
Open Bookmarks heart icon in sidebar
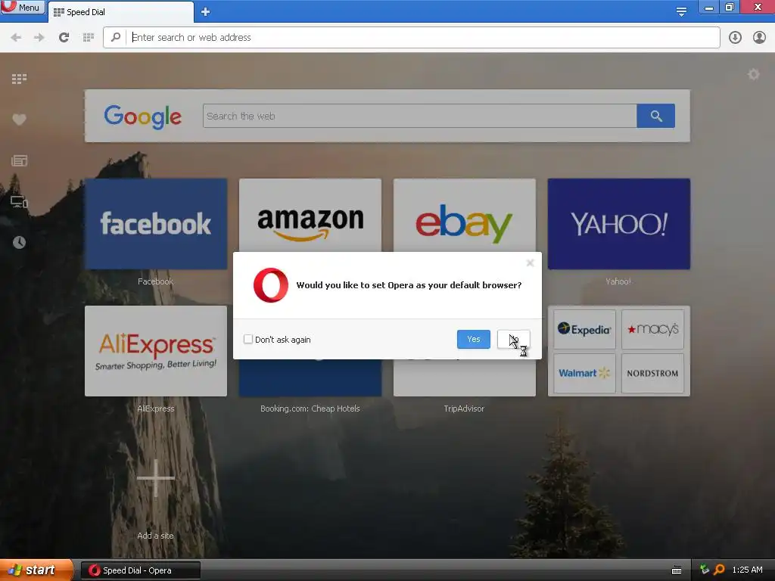pos(19,120)
